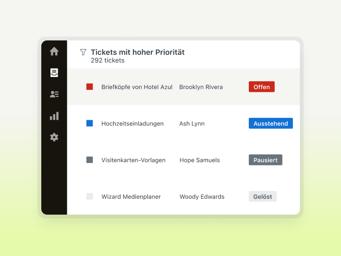
Task: Click requester name Brooklyn Rivera
Action: pos(201,87)
